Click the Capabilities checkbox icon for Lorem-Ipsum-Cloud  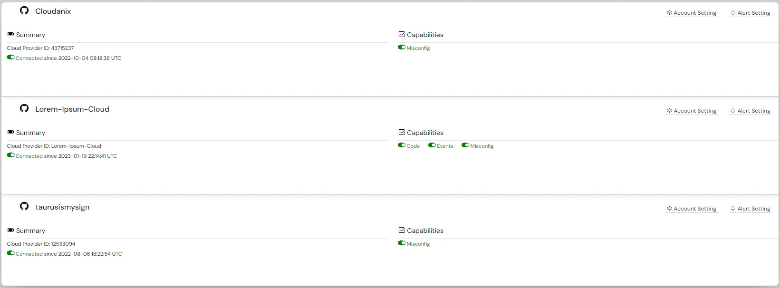pos(402,133)
